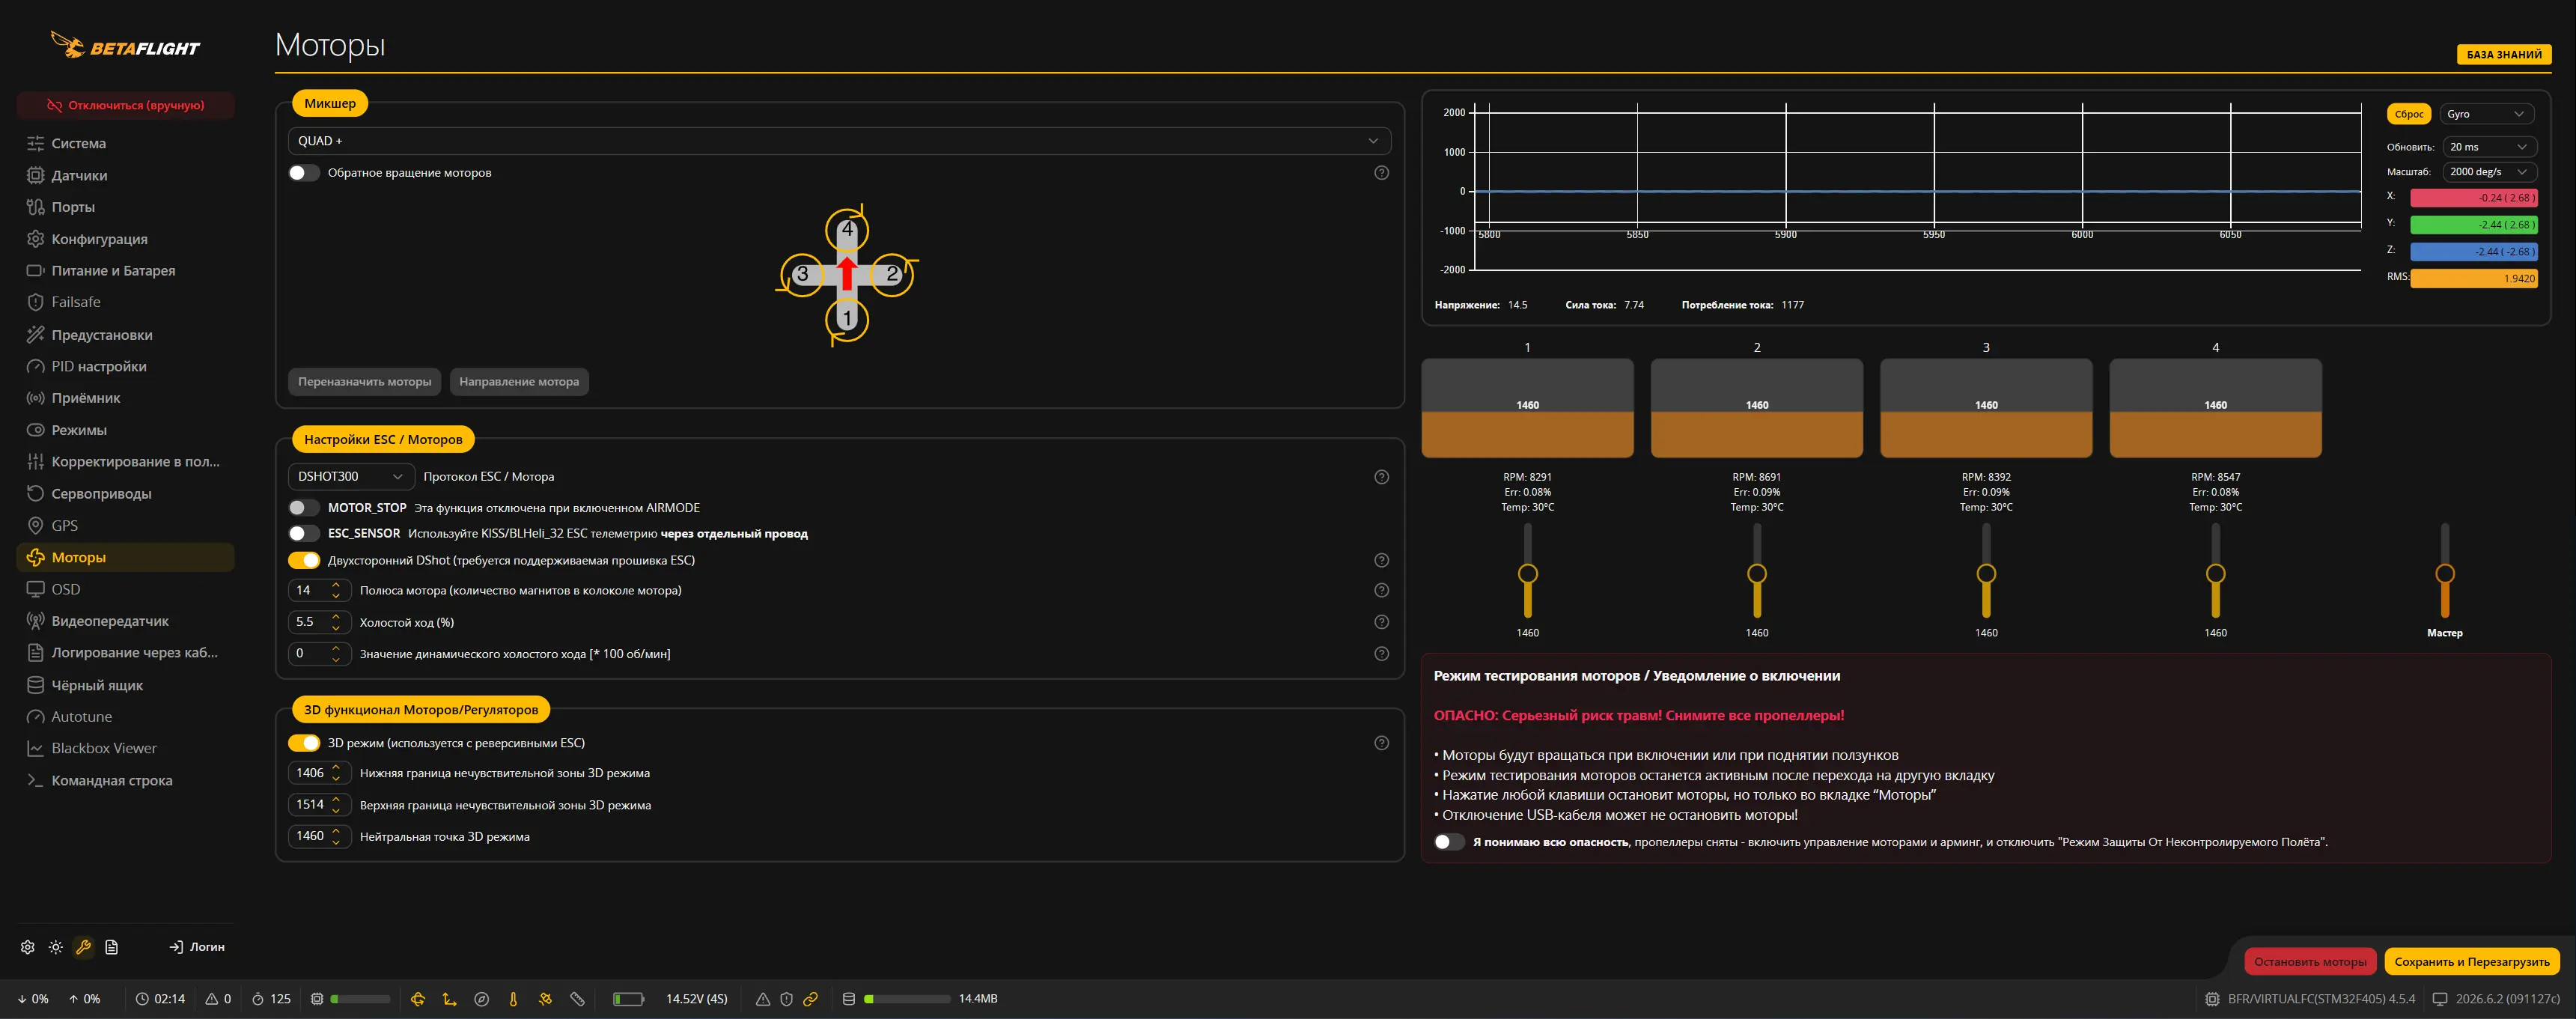Screen dimensions: 2576x1019
Task: Open PID настройки in the sidebar
Action: point(99,366)
